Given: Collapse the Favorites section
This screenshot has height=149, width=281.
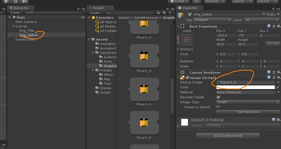Looking at the screenshot, I should (89, 18).
